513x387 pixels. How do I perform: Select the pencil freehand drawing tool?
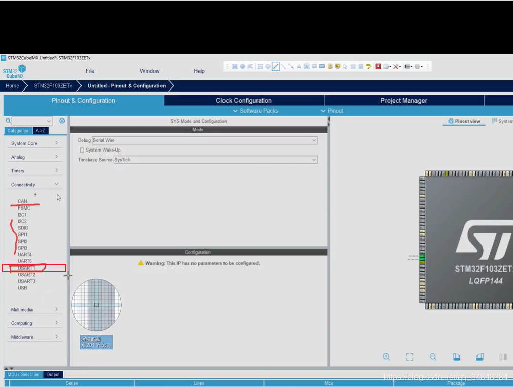[276, 66]
